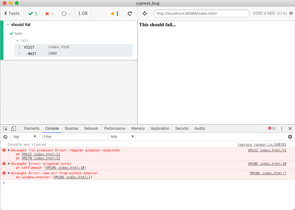Screen dimensions: 295x210
Task: Click the viewport selector crosshair icon
Action: 144,13
